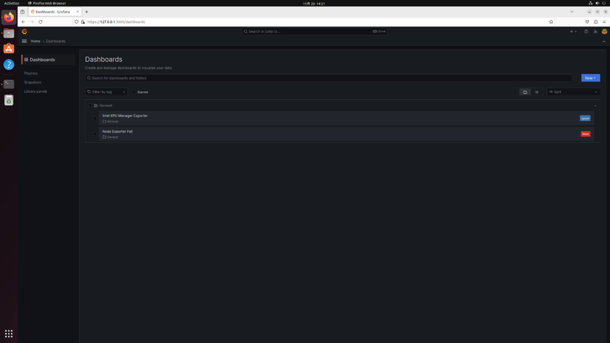The width and height of the screenshot is (610, 343).
Task: Click the Dashboards breadcrumb
Action: point(56,41)
